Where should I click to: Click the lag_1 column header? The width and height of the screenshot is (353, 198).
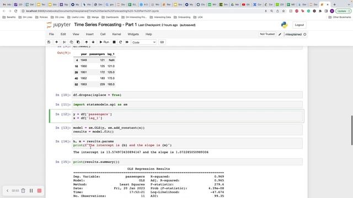pyautogui.click(x=111, y=54)
